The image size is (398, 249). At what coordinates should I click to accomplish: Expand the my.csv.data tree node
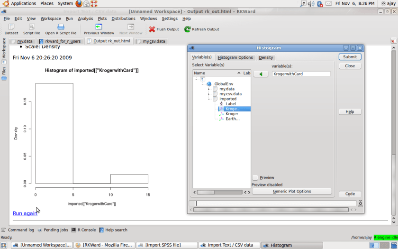pyautogui.click(x=208, y=94)
